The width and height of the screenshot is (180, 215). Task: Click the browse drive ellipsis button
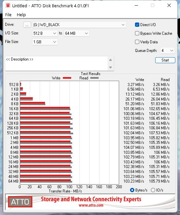[27, 25]
